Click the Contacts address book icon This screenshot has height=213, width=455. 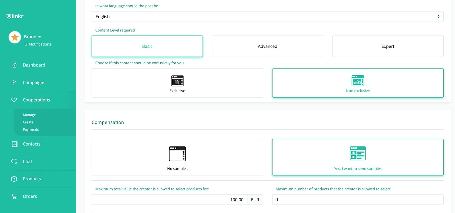[x=15, y=144]
